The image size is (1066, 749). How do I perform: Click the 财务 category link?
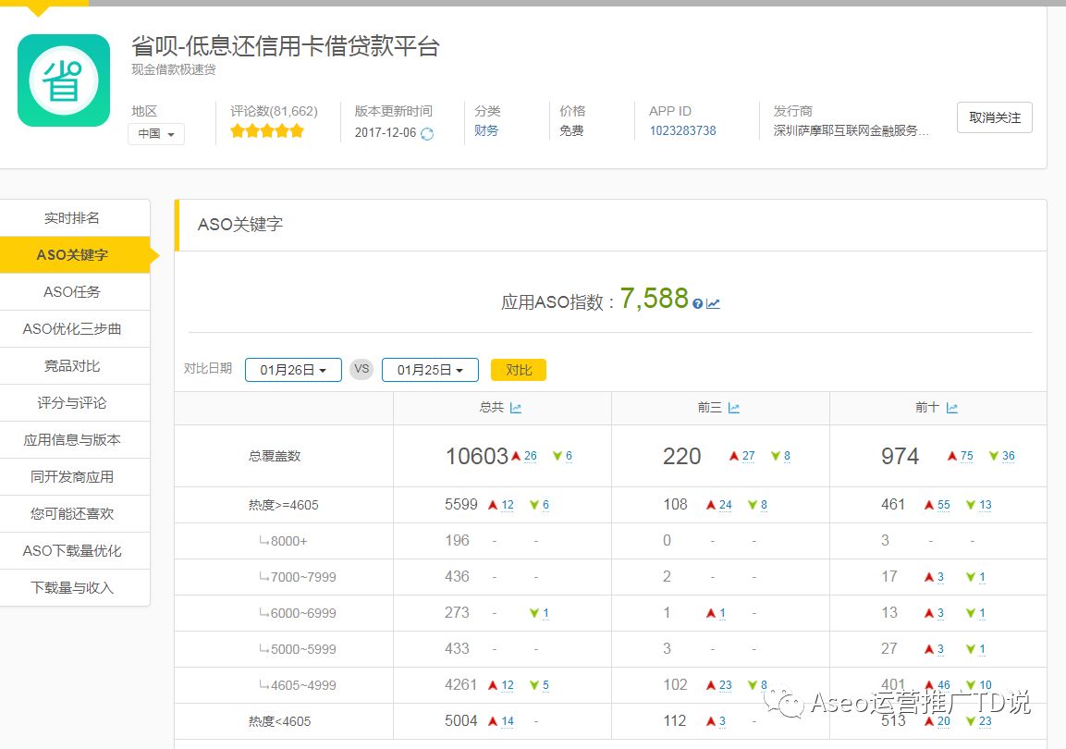pyautogui.click(x=486, y=131)
